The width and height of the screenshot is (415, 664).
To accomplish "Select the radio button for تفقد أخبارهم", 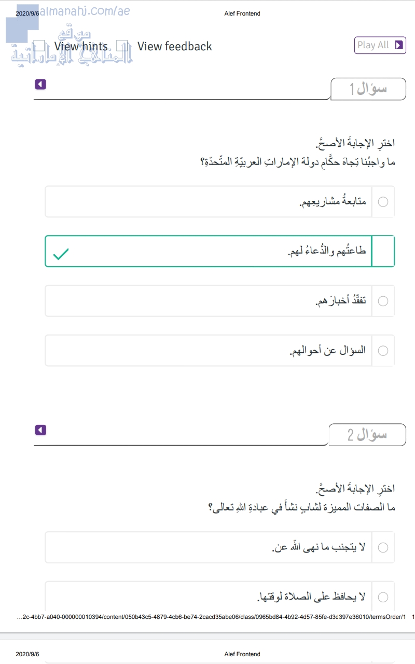I will pos(383,301).
